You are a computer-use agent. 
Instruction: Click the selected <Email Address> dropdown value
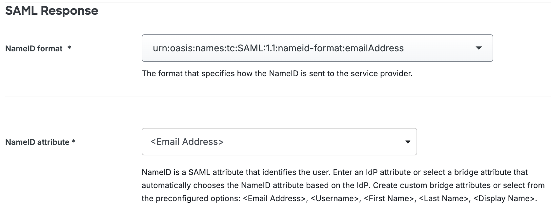point(187,142)
